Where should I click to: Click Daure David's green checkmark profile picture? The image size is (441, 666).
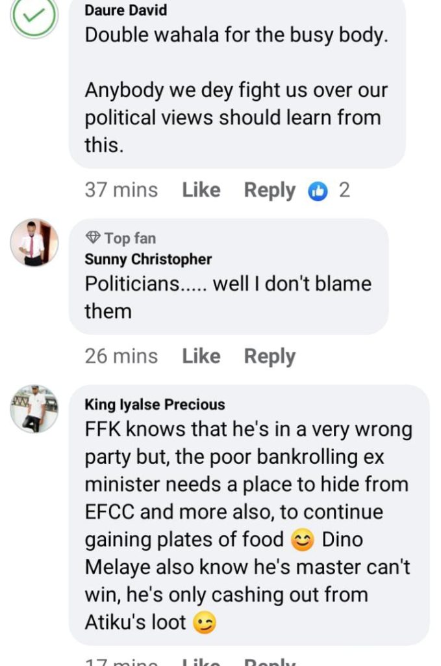point(34,16)
